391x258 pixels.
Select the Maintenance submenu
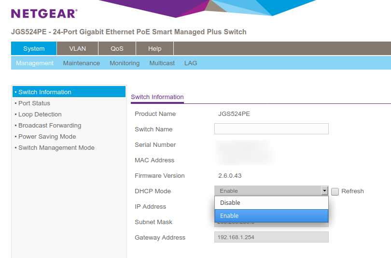(81, 63)
